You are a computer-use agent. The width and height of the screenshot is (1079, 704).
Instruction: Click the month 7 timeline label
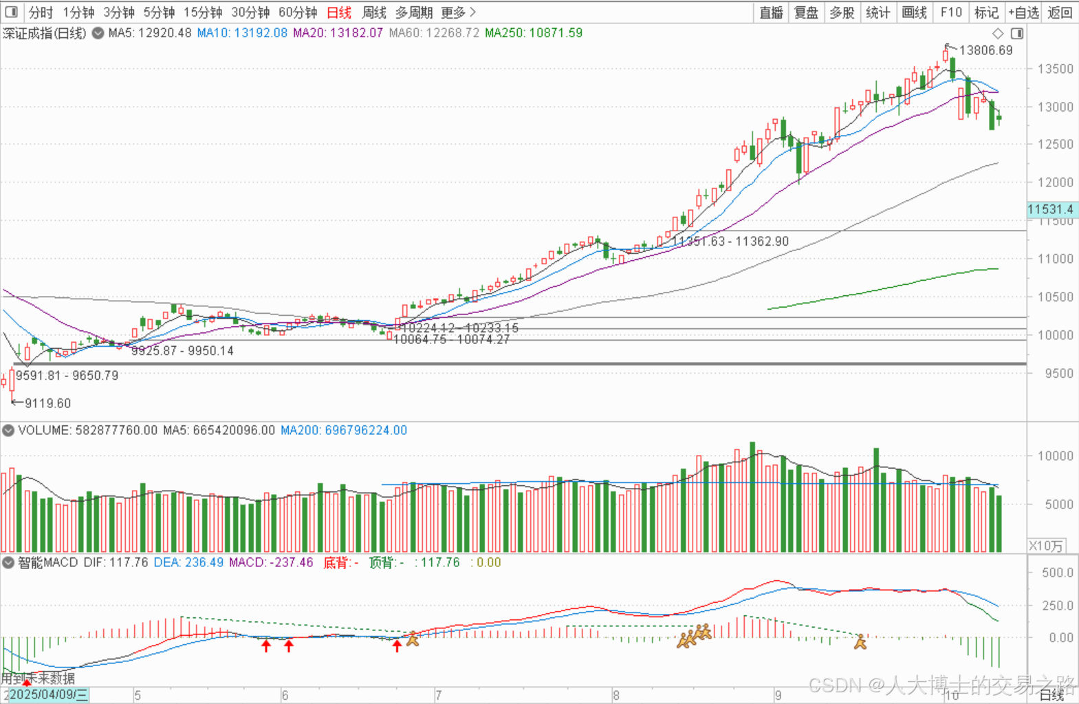click(x=438, y=696)
